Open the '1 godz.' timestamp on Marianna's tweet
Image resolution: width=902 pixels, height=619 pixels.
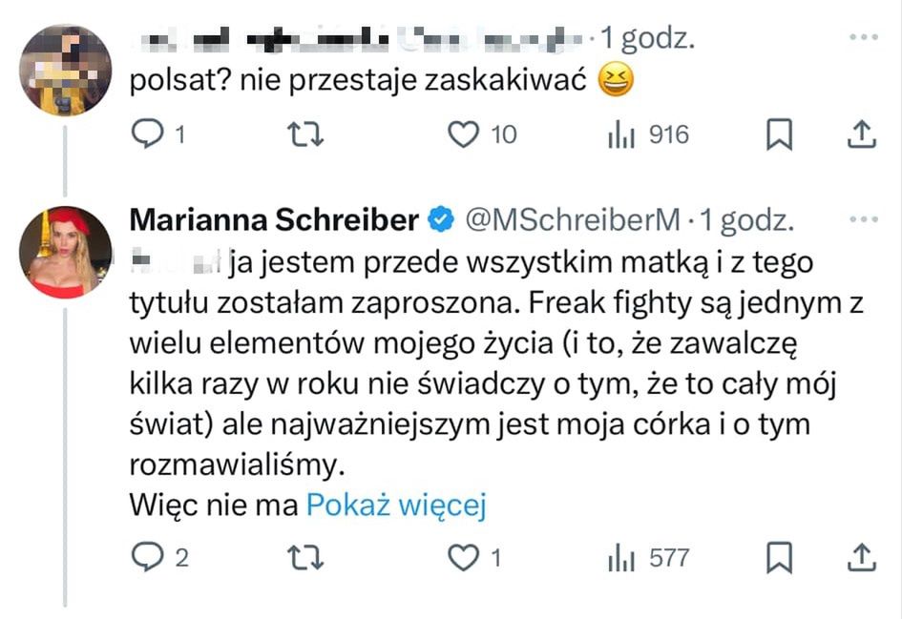(747, 221)
